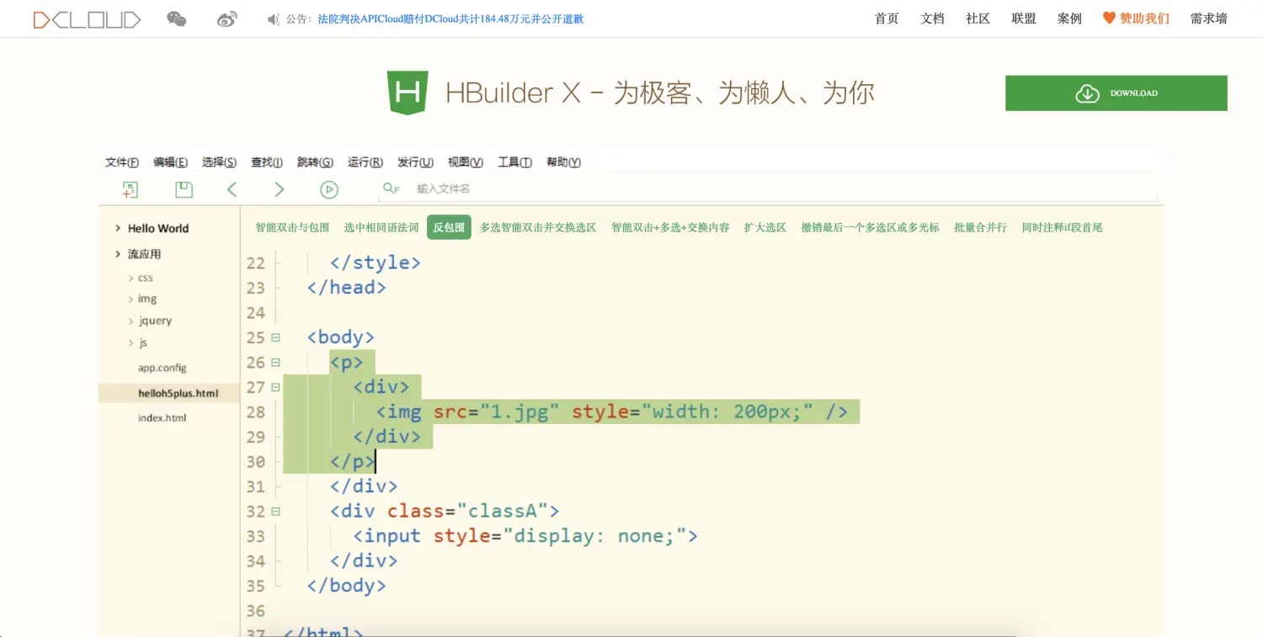Expand the js folder
This screenshot has width=1263, height=637.
click(x=131, y=342)
